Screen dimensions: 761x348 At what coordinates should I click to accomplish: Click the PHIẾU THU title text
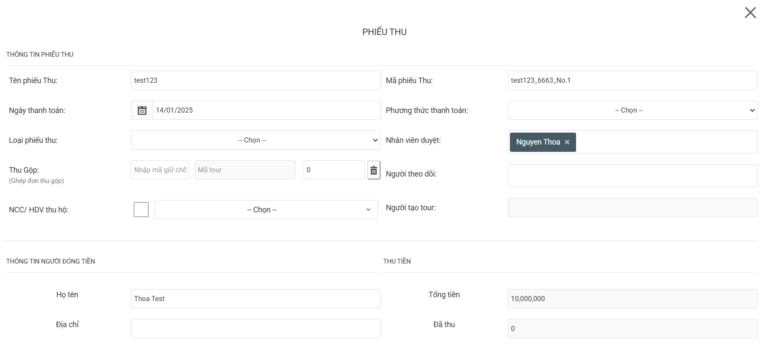pos(384,32)
